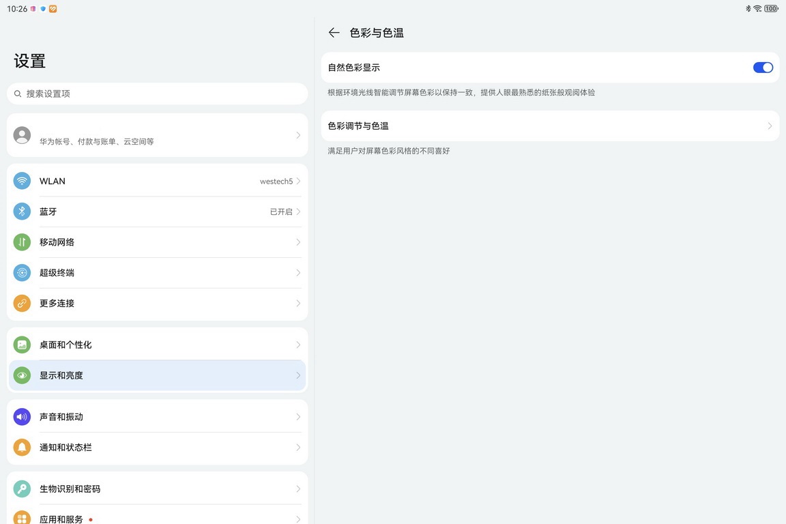Click the orange notification icon in status bar

point(53,9)
